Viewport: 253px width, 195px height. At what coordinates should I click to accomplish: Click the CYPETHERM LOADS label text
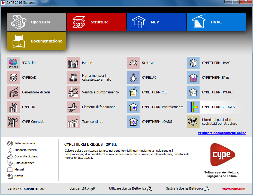point(157,122)
